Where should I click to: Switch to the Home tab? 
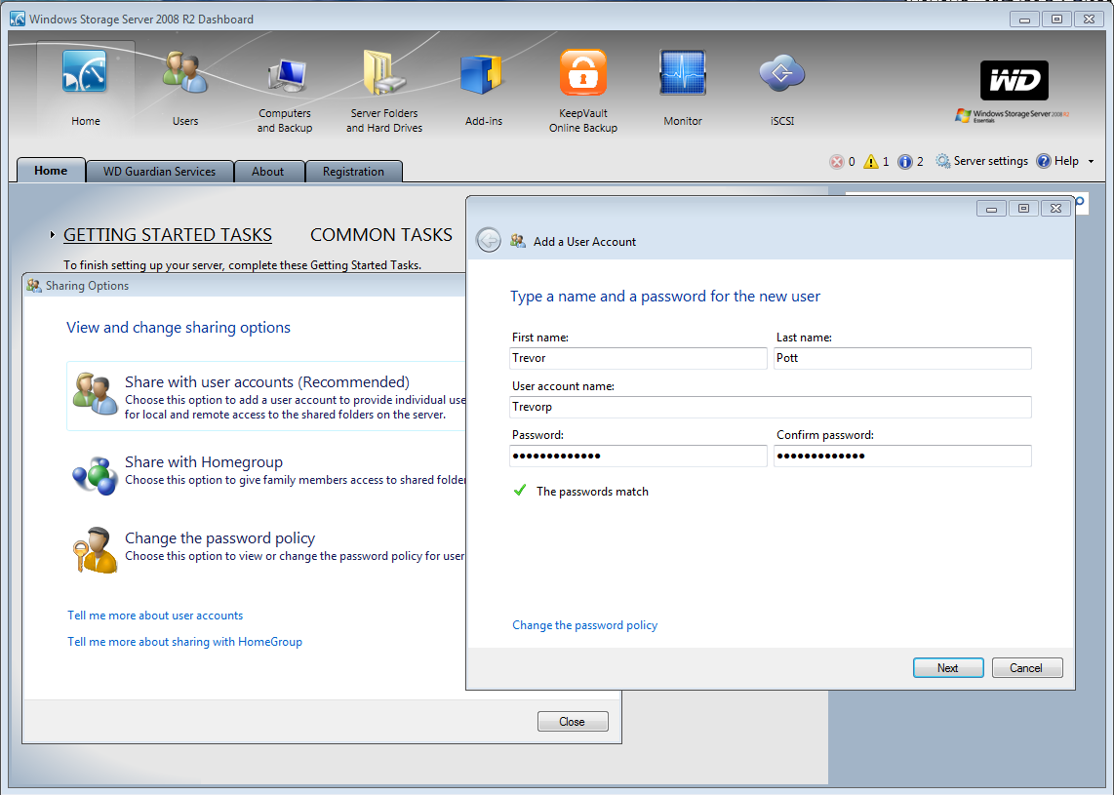(51, 171)
